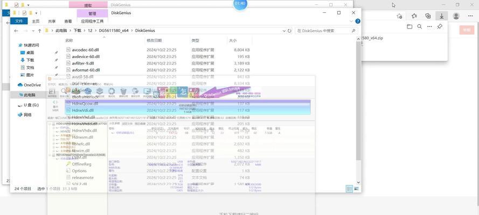Click 下载 in the address breadcrumb

point(77,31)
